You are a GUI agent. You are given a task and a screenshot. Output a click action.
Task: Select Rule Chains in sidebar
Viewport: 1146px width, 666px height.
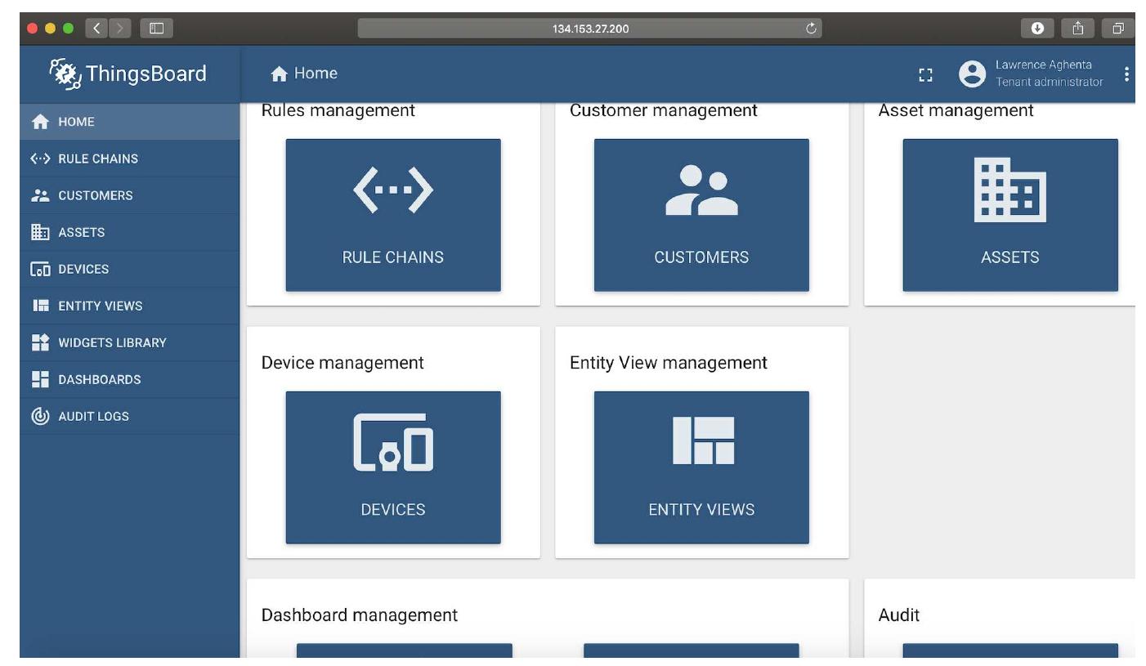[97, 159]
